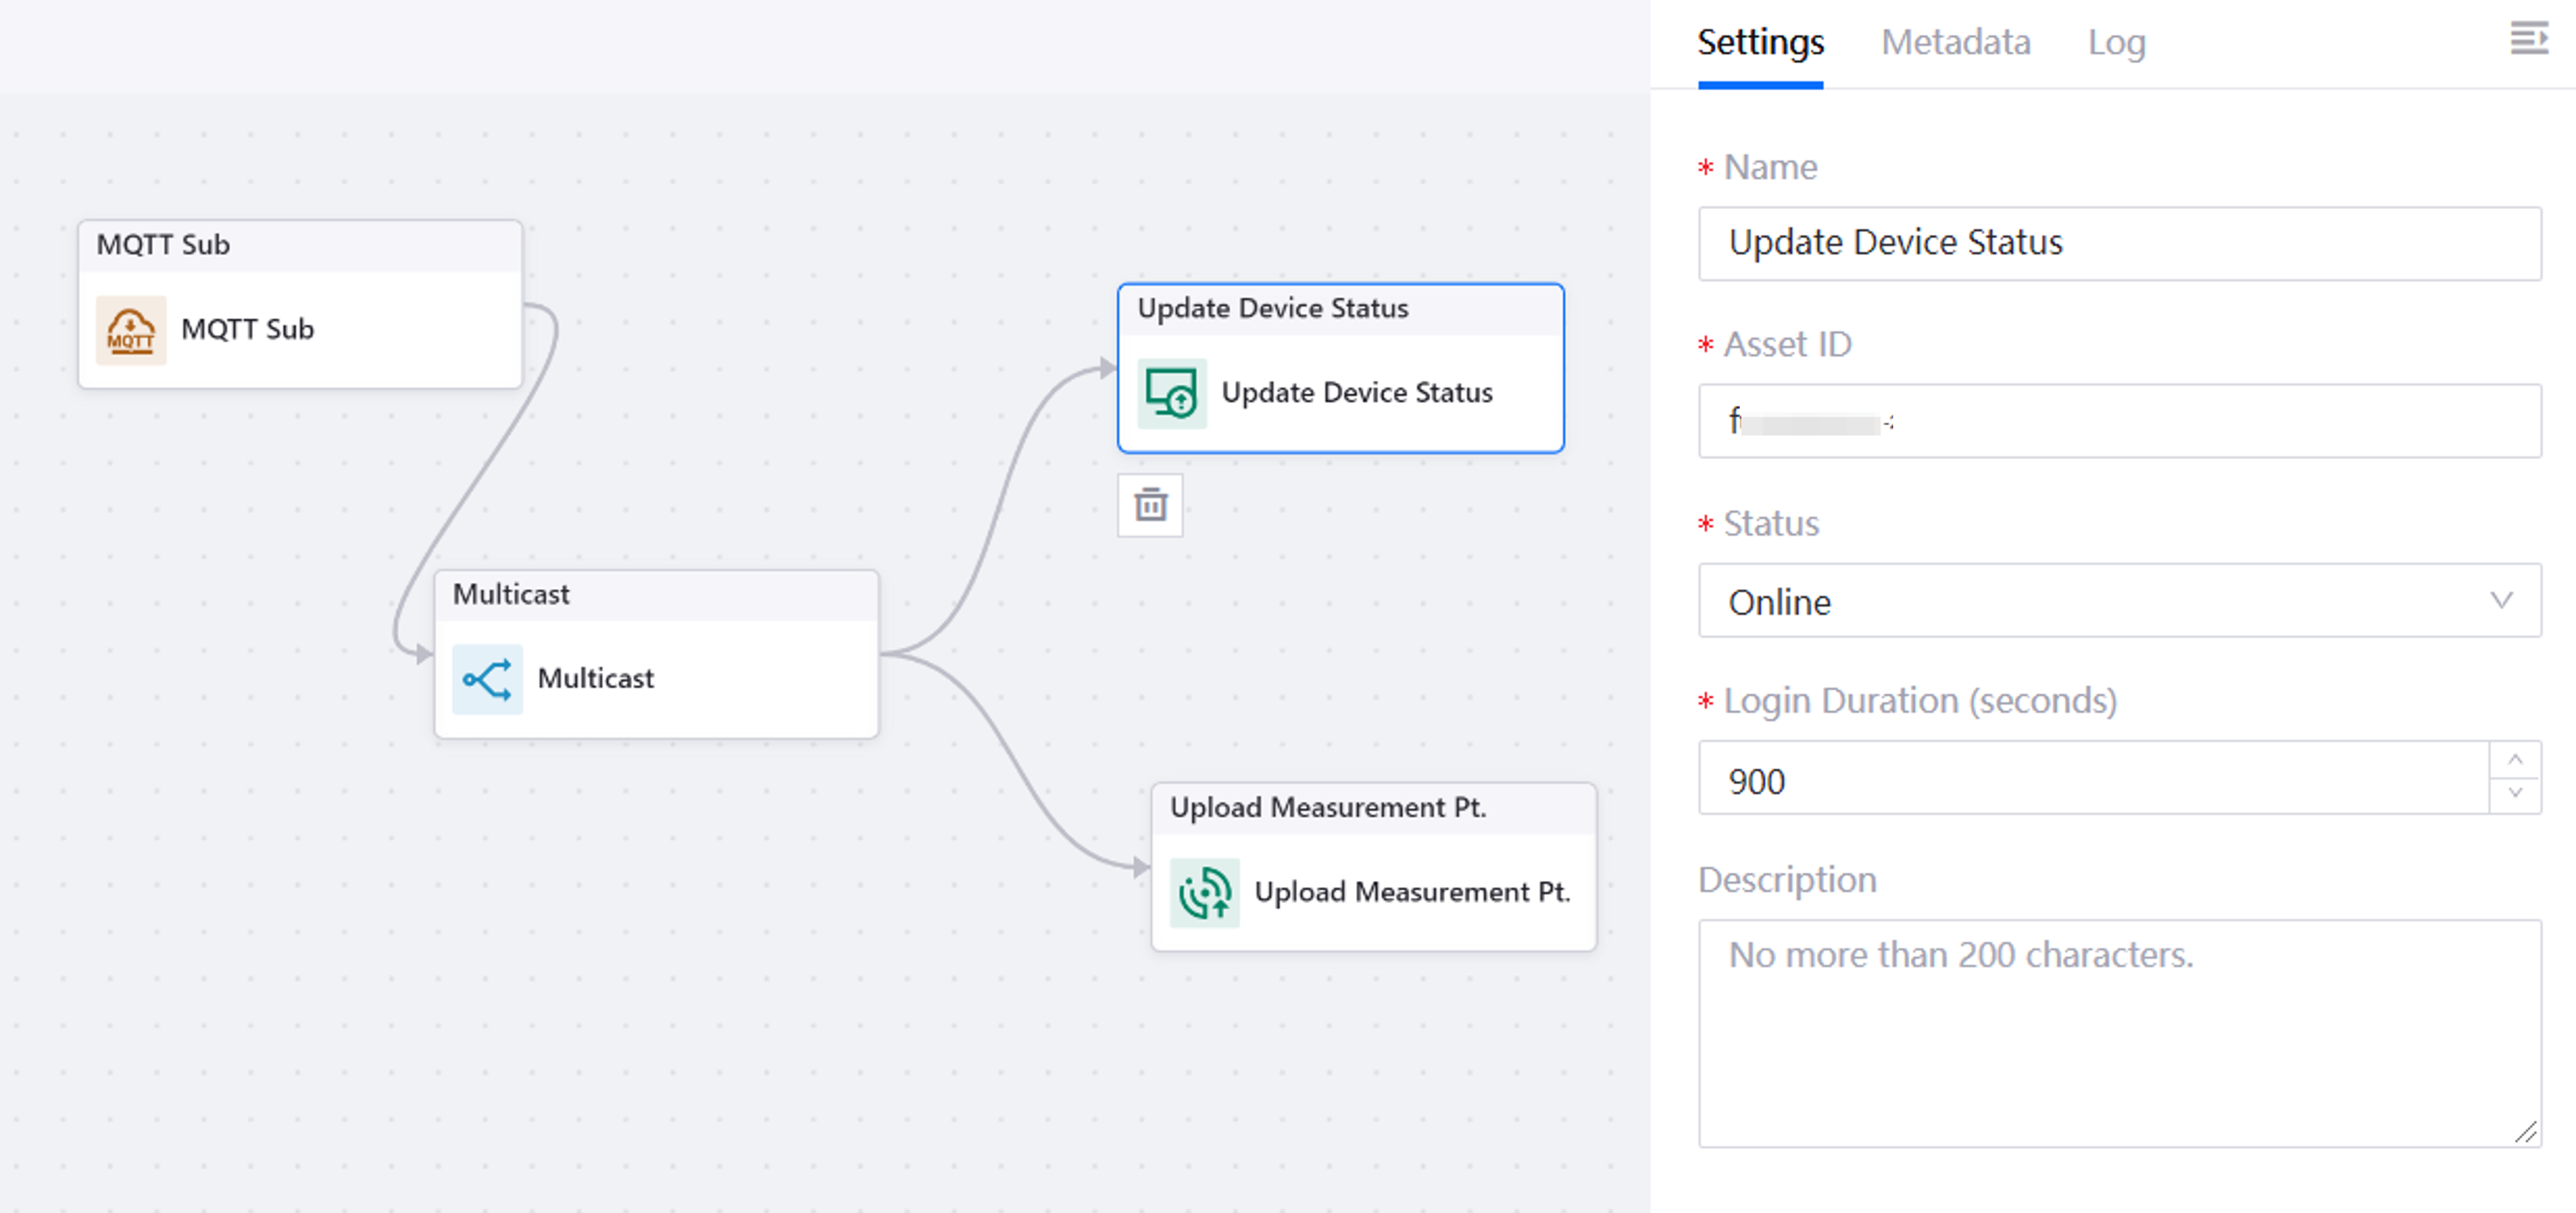Increase Login Duration with up arrow
Image resolution: width=2576 pixels, height=1213 pixels.
point(2515,760)
